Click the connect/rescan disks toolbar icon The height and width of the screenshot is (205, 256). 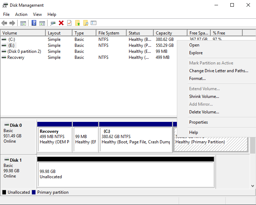(x=53, y=23)
